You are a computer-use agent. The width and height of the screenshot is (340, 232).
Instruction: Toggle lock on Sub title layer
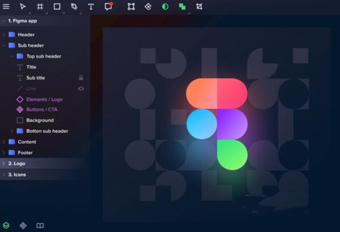click(81, 78)
